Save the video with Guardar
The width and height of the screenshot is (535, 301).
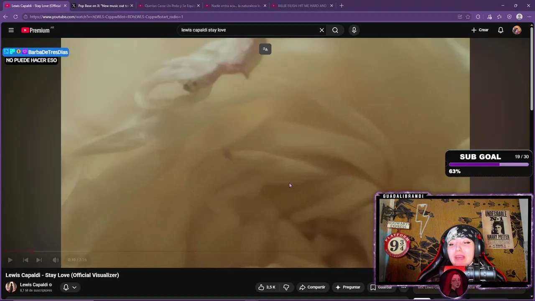[x=381, y=287]
